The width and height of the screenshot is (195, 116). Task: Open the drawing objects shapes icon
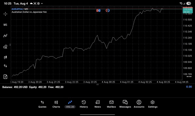(5, 47)
